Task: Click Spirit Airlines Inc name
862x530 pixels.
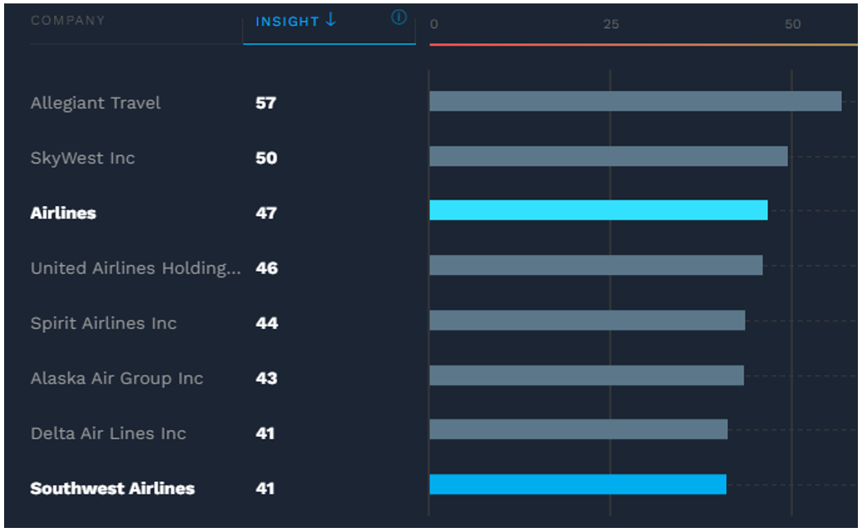Action: 103,323
